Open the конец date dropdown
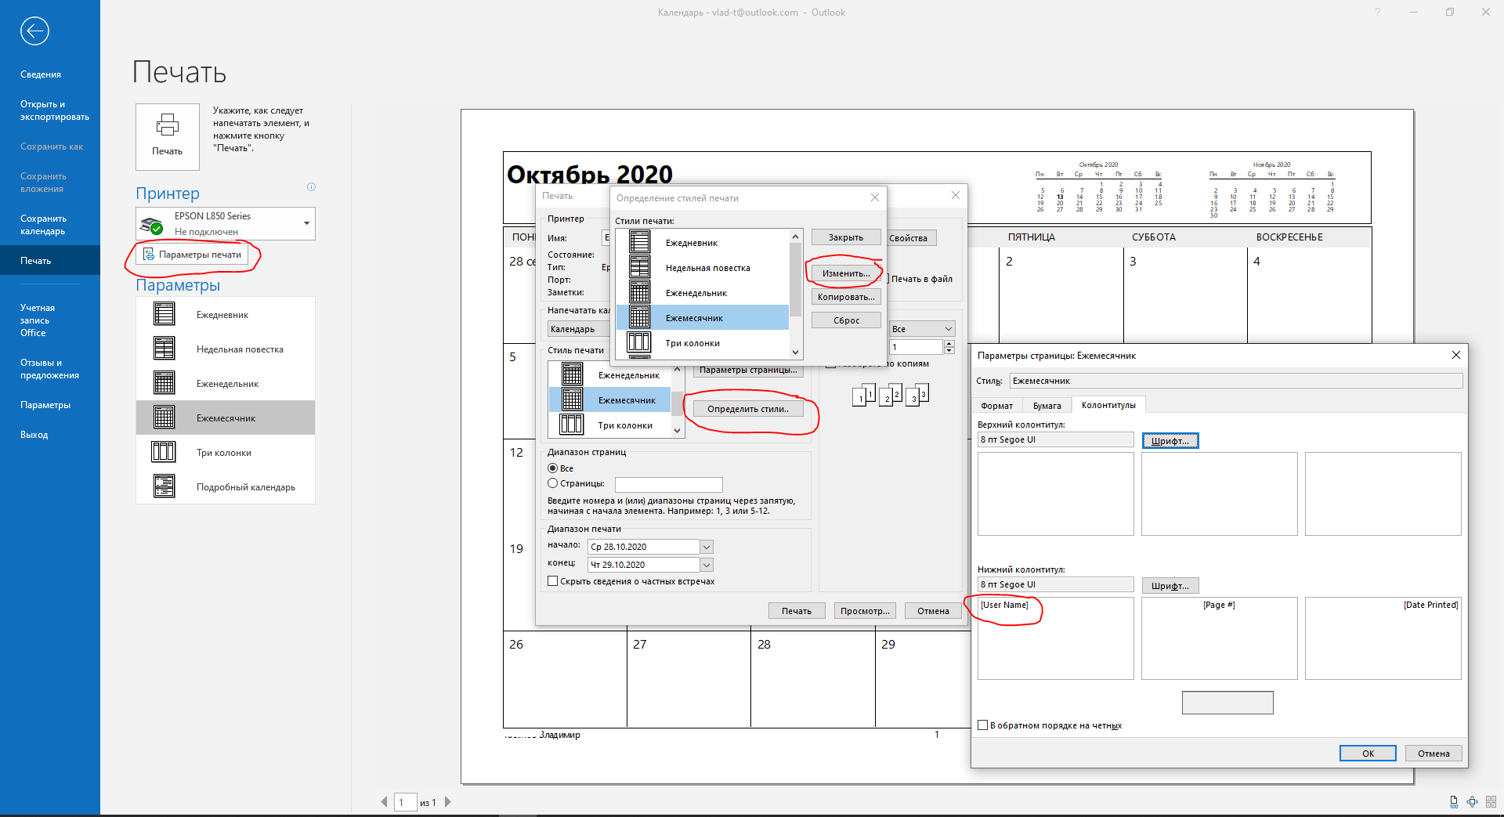The width and height of the screenshot is (1504, 817). click(707, 565)
